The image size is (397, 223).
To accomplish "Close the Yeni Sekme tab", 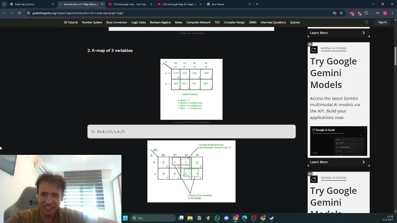I will click(250, 4).
